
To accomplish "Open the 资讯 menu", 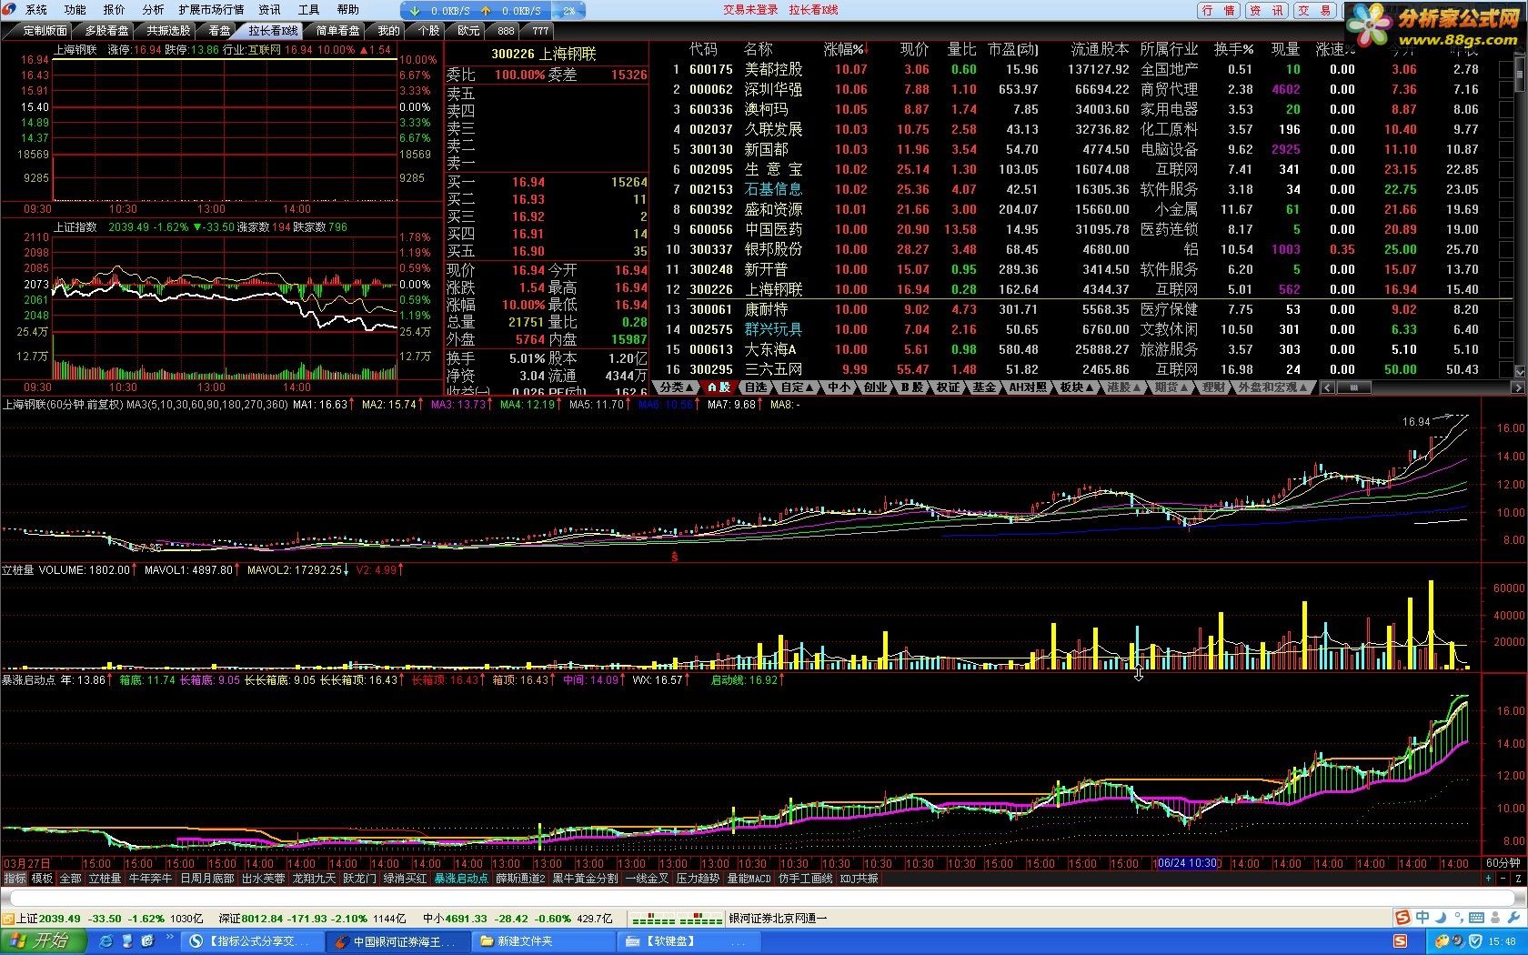I will pyautogui.click(x=270, y=10).
